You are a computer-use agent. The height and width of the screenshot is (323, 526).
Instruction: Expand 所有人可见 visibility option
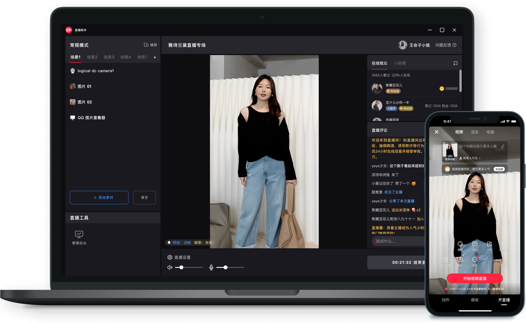click(470, 158)
